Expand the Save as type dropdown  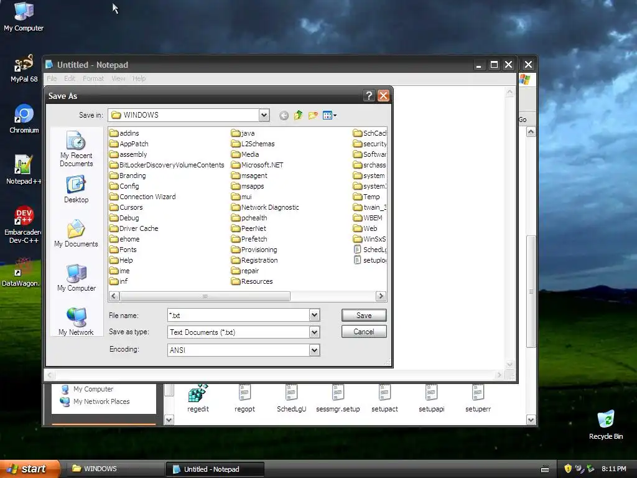[314, 332]
